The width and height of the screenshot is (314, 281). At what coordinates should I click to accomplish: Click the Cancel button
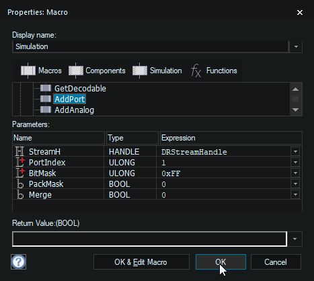click(276, 262)
